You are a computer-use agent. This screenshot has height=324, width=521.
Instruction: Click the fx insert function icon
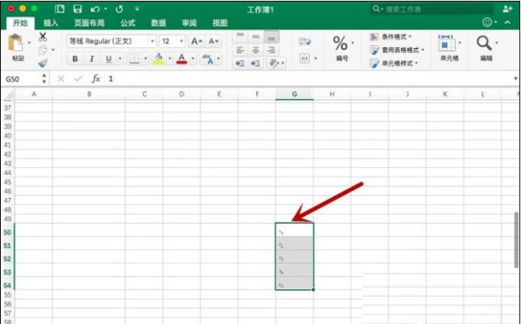pos(96,79)
